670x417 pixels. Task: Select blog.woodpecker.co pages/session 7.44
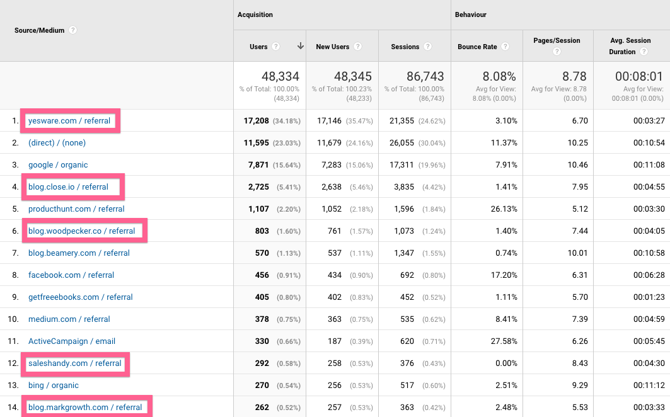point(580,231)
